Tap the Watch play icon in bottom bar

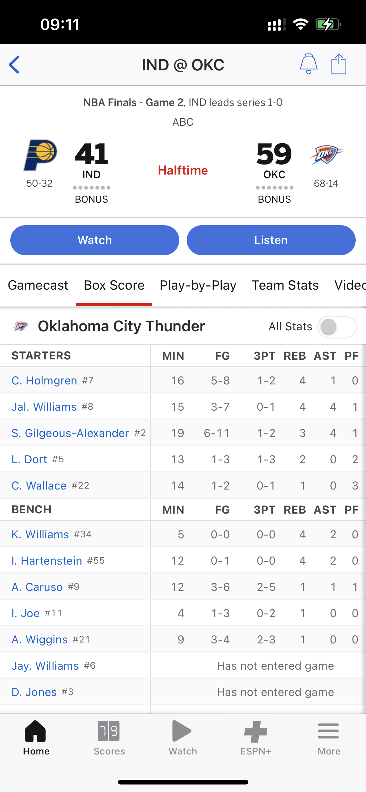(182, 731)
